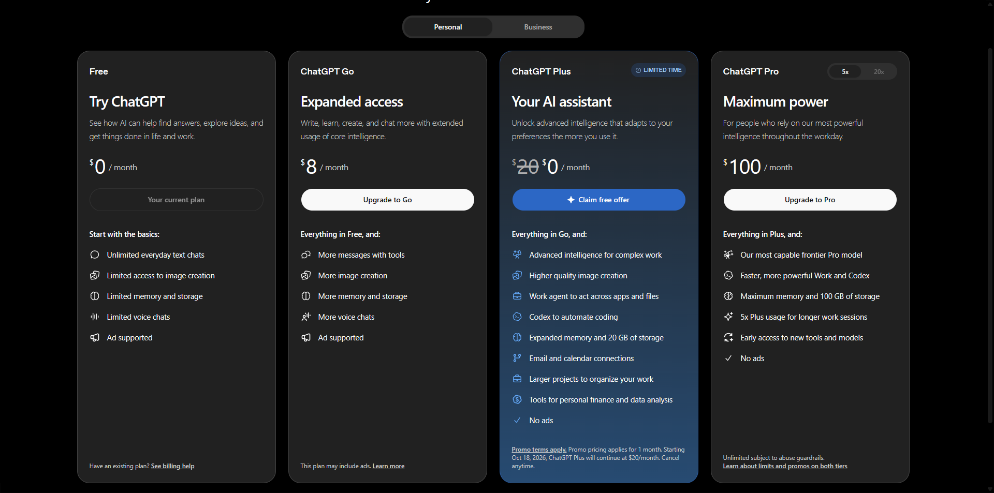The image size is (994, 493).
Task: Click the LIMITED TIME badge
Action: 658,70
